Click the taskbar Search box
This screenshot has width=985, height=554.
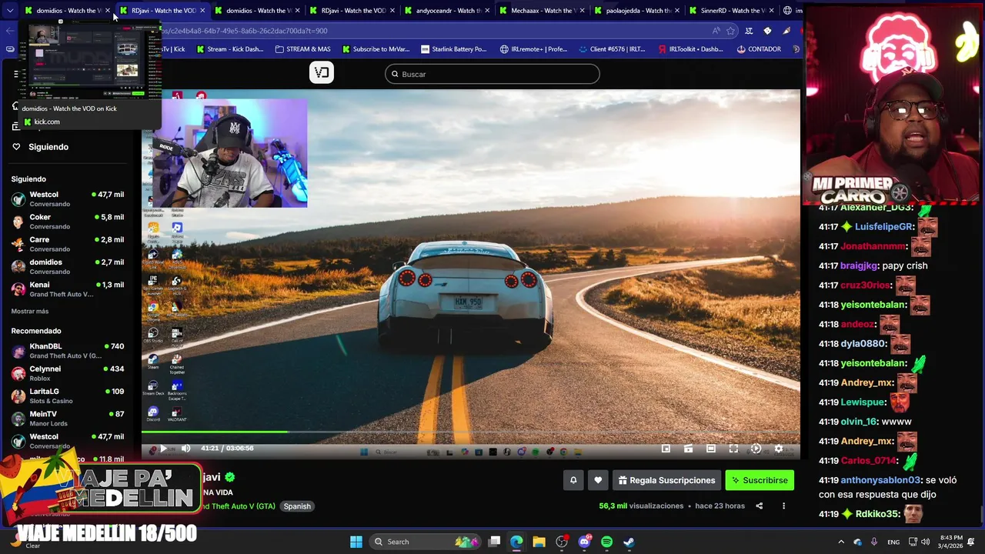coord(426,542)
